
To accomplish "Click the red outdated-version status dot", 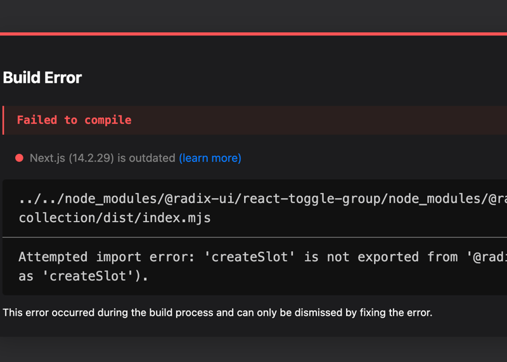I will tap(20, 158).
